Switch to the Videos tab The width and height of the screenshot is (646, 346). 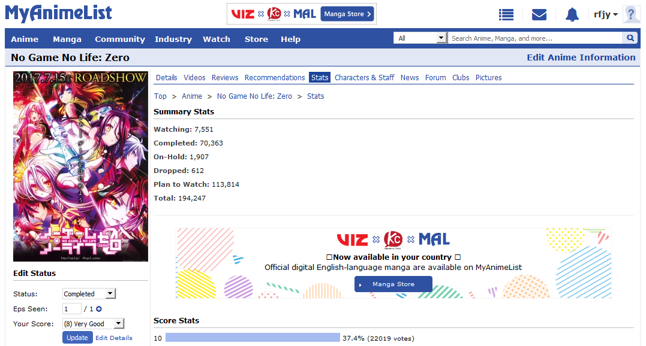coord(194,78)
